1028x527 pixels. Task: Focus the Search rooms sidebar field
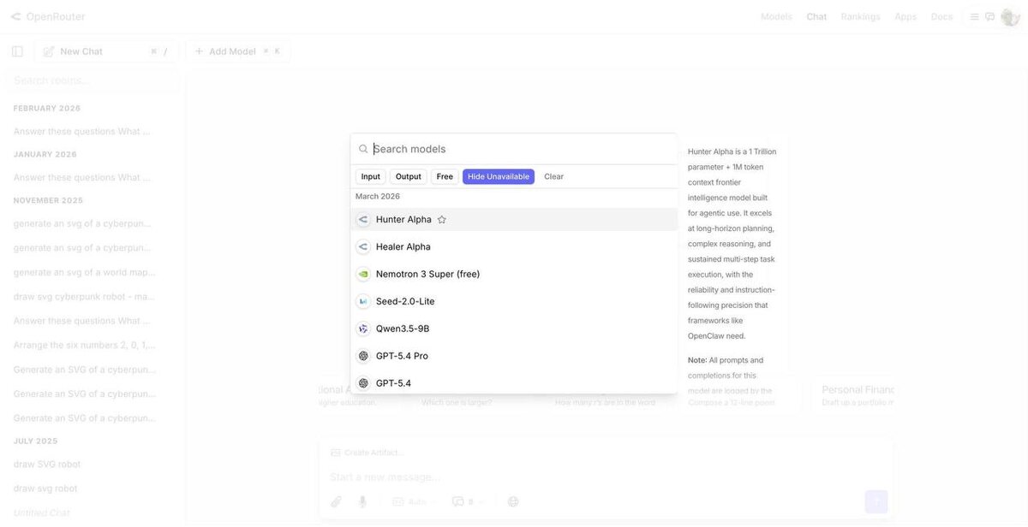tap(93, 80)
